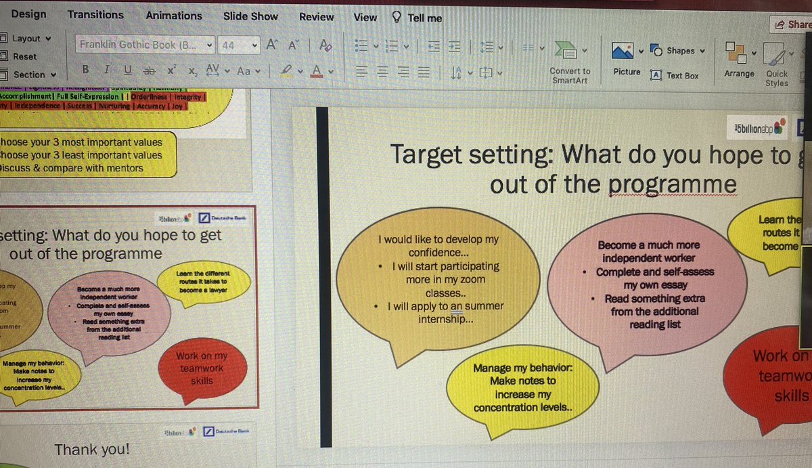Switch to the Transitions tab
The height and width of the screenshot is (468, 812).
(95, 14)
